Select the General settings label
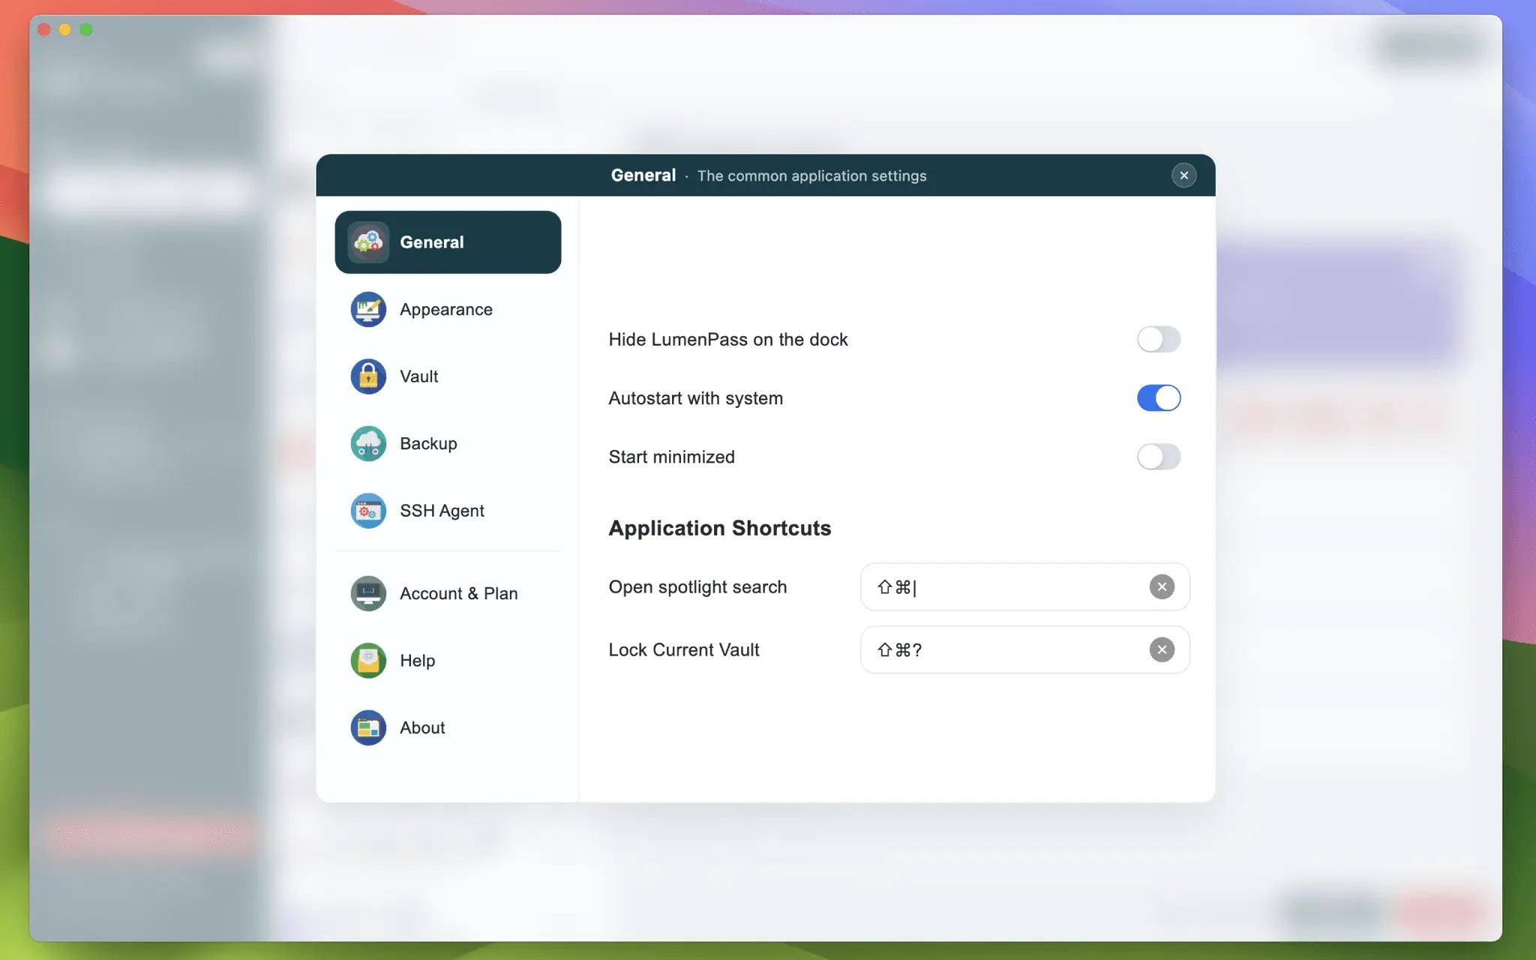Image resolution: width=1536 pixels, height=960 pixels. pos(432,242)
